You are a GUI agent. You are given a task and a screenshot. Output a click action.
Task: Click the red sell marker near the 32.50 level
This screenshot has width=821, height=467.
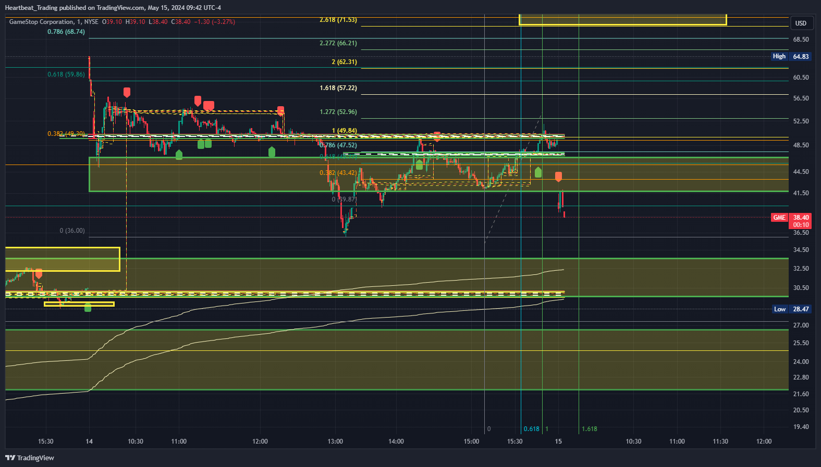(x=38, y=274)
